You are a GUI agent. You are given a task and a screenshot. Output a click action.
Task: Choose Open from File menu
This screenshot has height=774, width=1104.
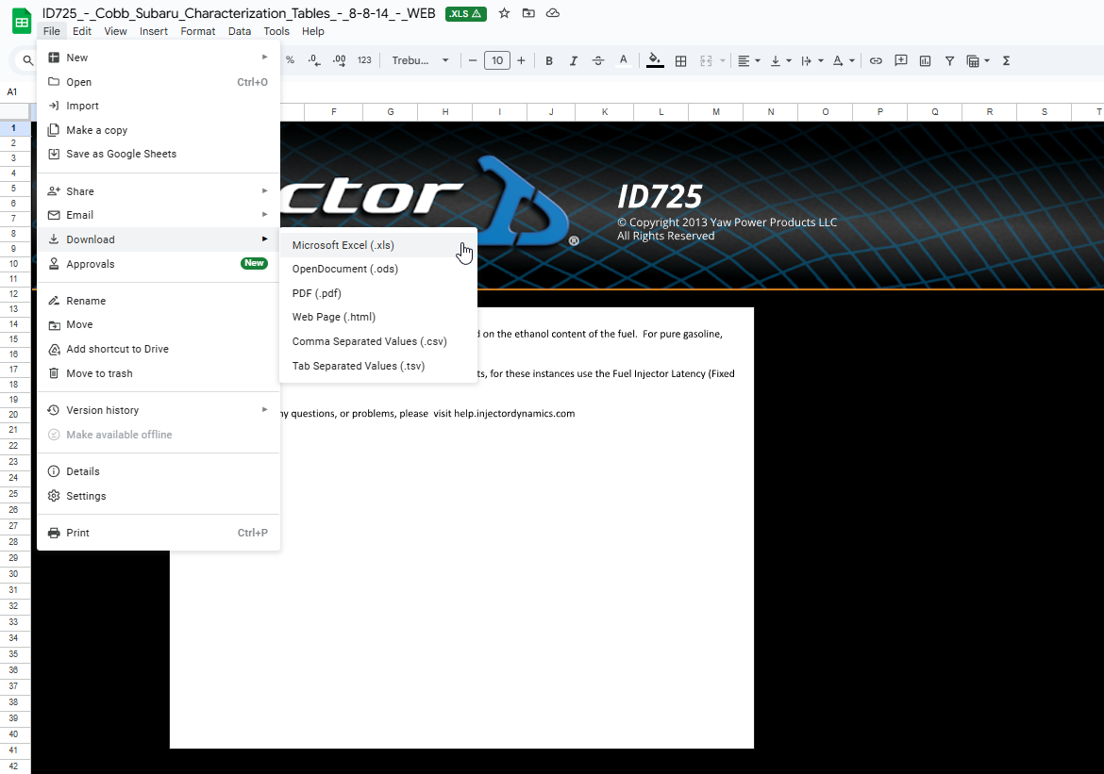click(x=159, y=82)
